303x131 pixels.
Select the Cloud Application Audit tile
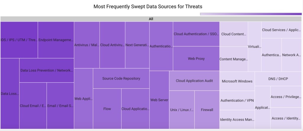(194, 81)
